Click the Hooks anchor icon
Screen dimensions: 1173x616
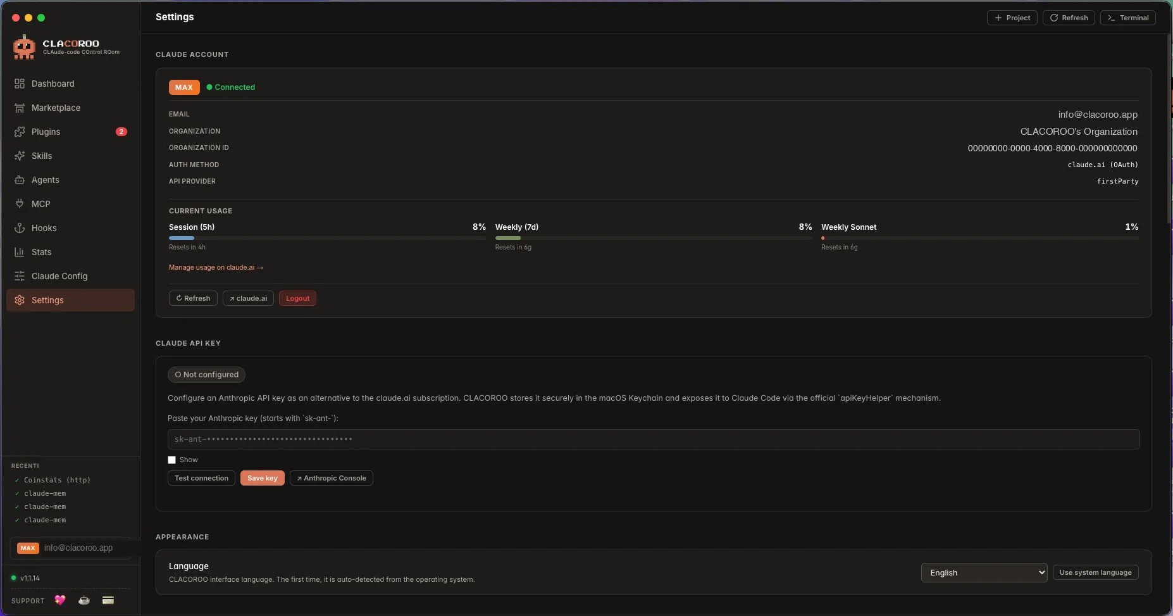[x=20, y=228]
